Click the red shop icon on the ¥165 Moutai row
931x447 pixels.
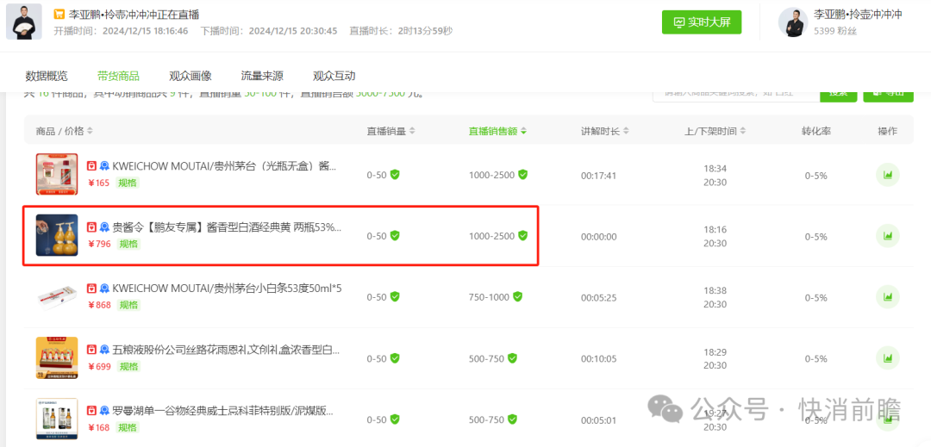pyautogui.click(x=91, y=166)
